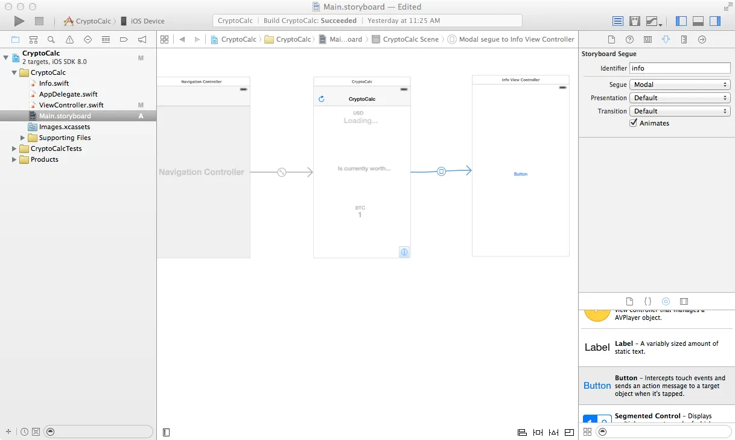This screenshot has height=440, width=735.
Task: Select Info.swift in the navigator
Action: click(54, 83)
